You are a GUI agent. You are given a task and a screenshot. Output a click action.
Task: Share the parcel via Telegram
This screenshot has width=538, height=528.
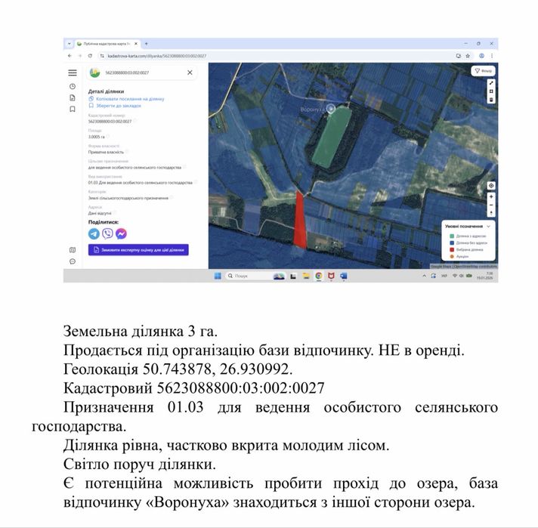pyautogui.click(x=94, y=233)
